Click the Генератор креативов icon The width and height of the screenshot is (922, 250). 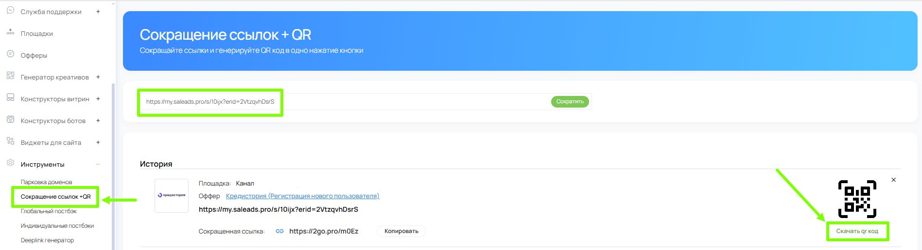[x=10, y=76]
